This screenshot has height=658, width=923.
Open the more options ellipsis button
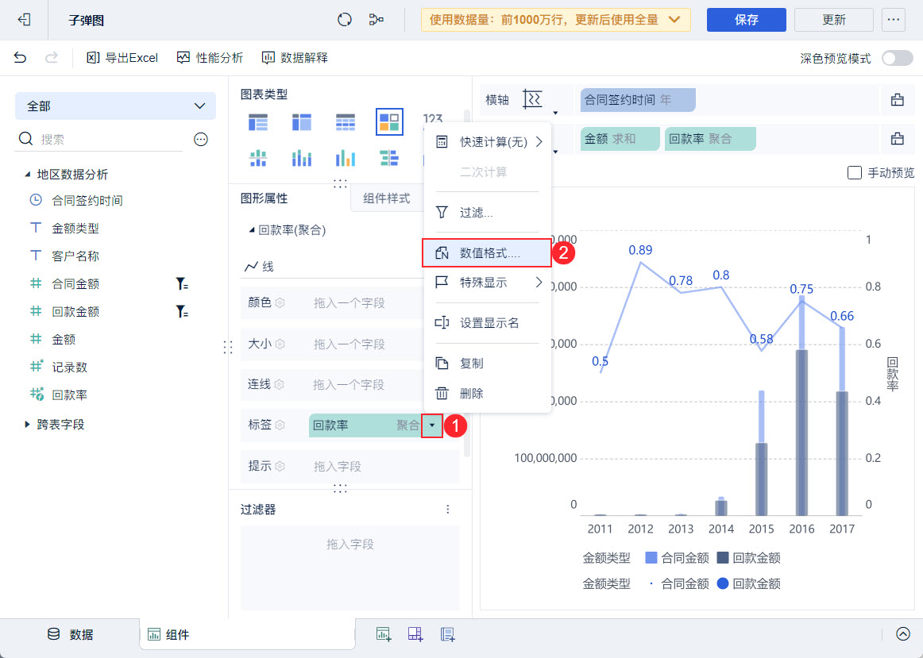pyautogui.click(x=893, y=20)
